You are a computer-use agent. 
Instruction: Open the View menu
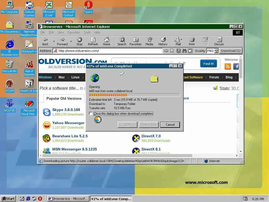[x=61, y=32]
